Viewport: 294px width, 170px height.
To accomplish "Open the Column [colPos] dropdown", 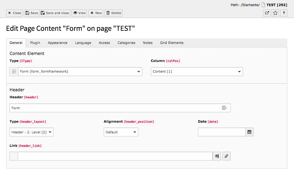I will coord(197,71).
